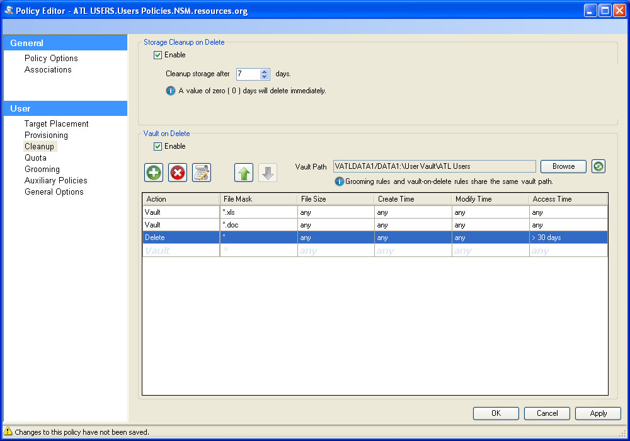Select Provisioning in sidebar
The image size is (630, 441).
point(46,135)
